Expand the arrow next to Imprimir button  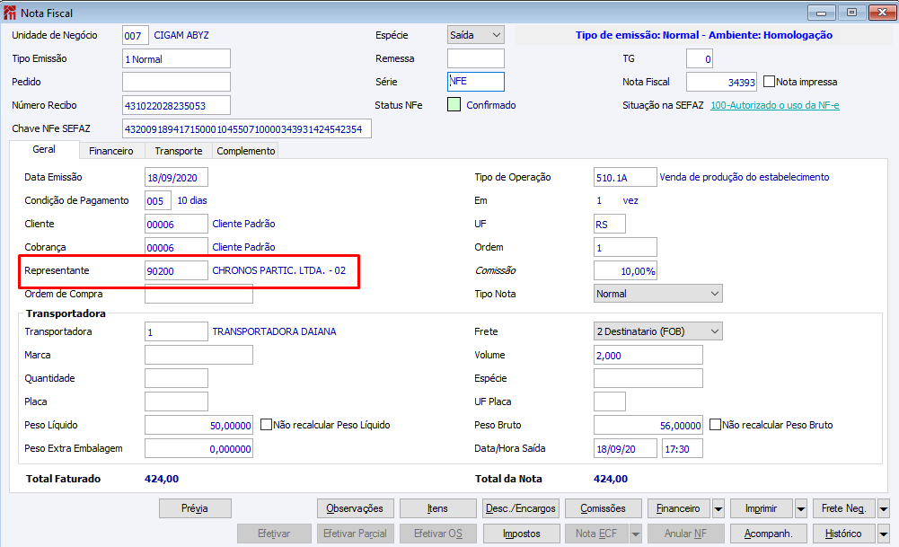pyautogui.click(x=801, y=508)
